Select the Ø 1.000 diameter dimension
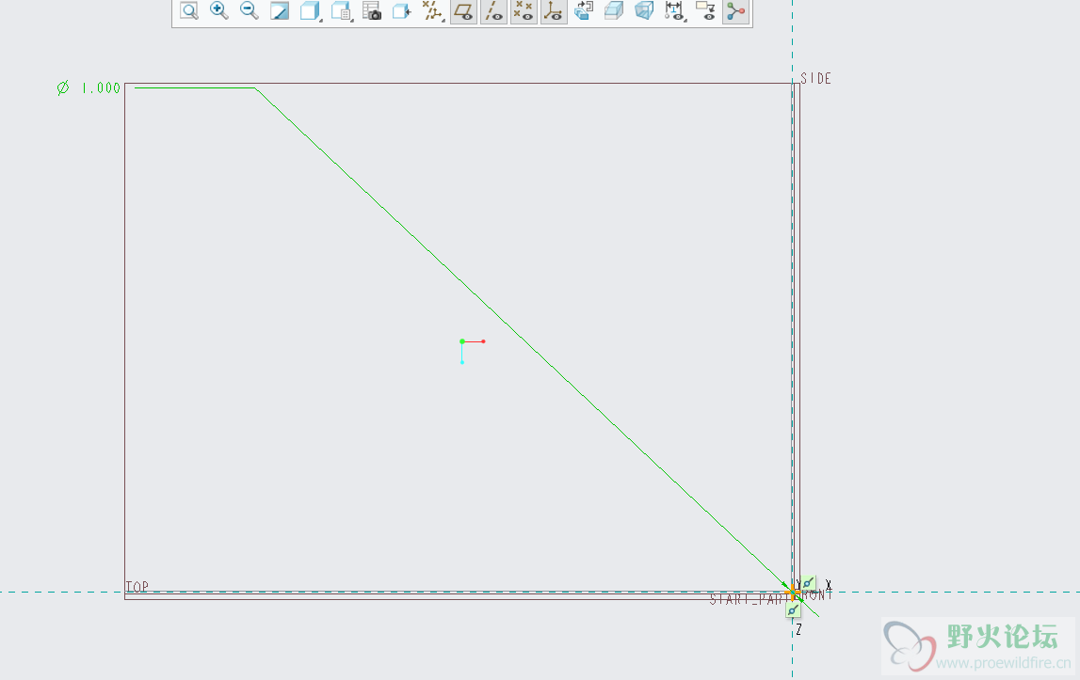This screenshot has width=1080, height=680. (89, 88)
